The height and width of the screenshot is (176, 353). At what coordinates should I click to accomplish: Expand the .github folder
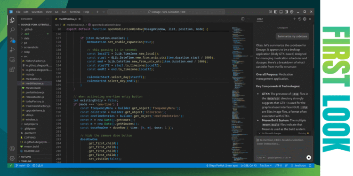[x=35, y=30]
